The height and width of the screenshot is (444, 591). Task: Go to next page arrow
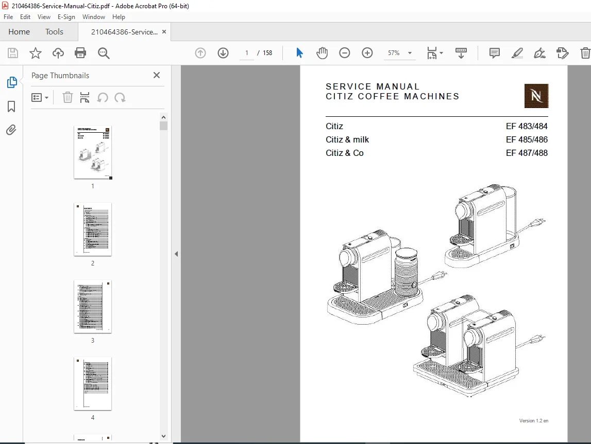tap(223, 53)
